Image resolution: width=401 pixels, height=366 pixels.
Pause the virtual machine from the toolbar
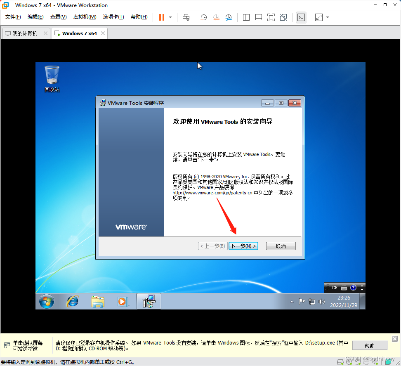point(161,17)
